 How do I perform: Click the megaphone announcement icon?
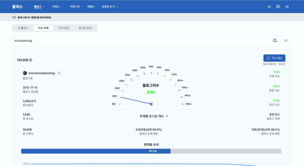tap(14, 17)
